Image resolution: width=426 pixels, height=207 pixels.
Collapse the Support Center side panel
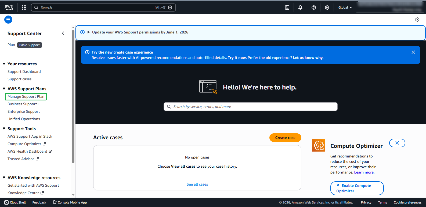tap(63, 33)
